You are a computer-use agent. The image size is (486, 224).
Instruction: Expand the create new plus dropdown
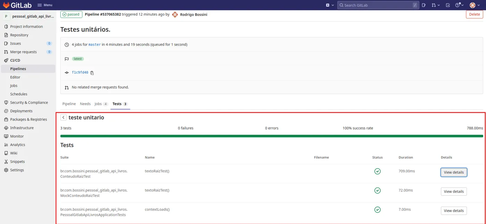click(330, 5)
